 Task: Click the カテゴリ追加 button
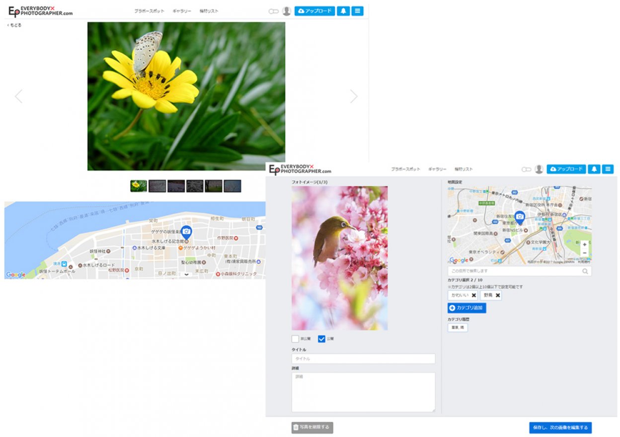[467, 308]
